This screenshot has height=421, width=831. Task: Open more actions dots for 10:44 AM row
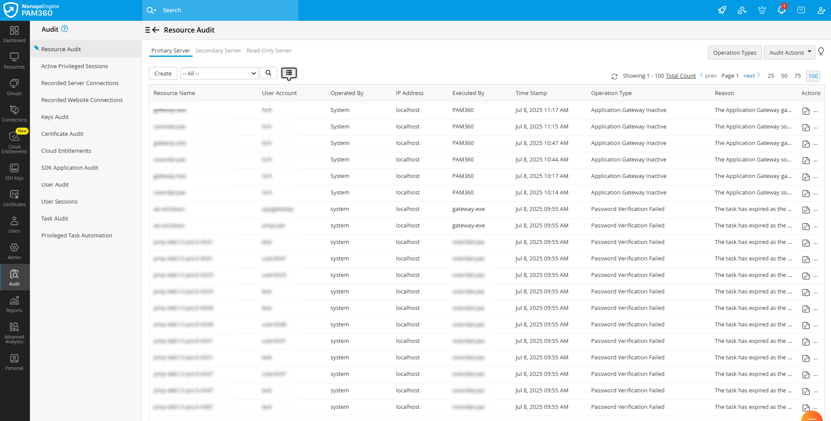click(816, 161)
